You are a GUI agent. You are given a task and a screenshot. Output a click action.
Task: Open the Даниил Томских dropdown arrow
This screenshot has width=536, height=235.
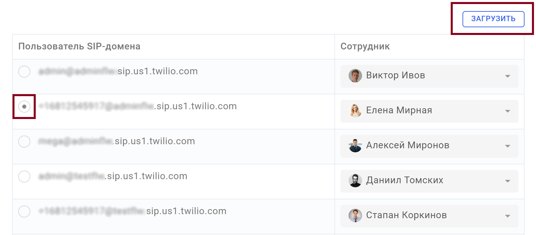507,181
